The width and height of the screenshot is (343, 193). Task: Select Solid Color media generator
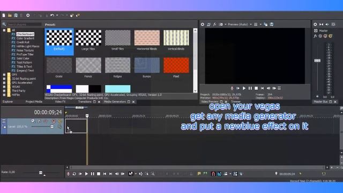click(x=23, y=58)
